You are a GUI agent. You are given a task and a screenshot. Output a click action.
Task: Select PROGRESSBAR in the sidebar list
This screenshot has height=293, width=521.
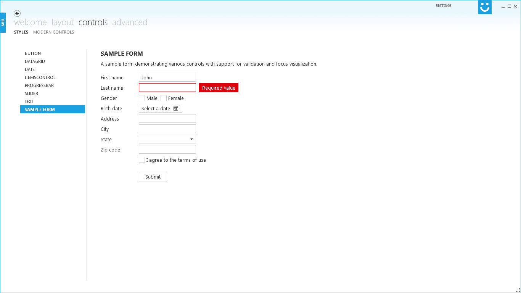[39, 85]
